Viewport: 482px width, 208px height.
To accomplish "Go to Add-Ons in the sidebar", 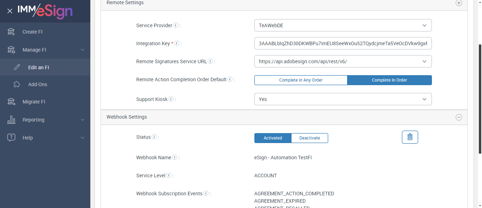I will click(38, 84).
